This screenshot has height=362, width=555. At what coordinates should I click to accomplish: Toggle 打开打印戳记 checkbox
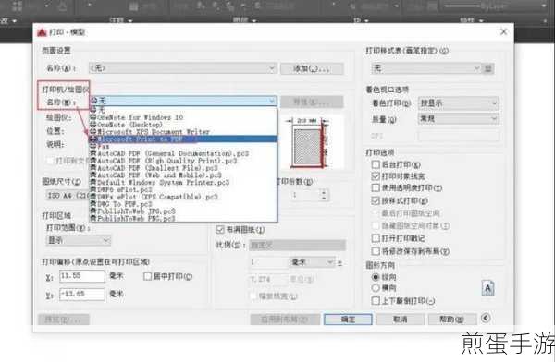[376, 238]
